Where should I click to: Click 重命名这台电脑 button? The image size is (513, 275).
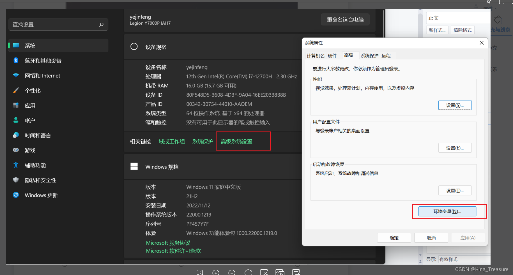pos(345,20)
